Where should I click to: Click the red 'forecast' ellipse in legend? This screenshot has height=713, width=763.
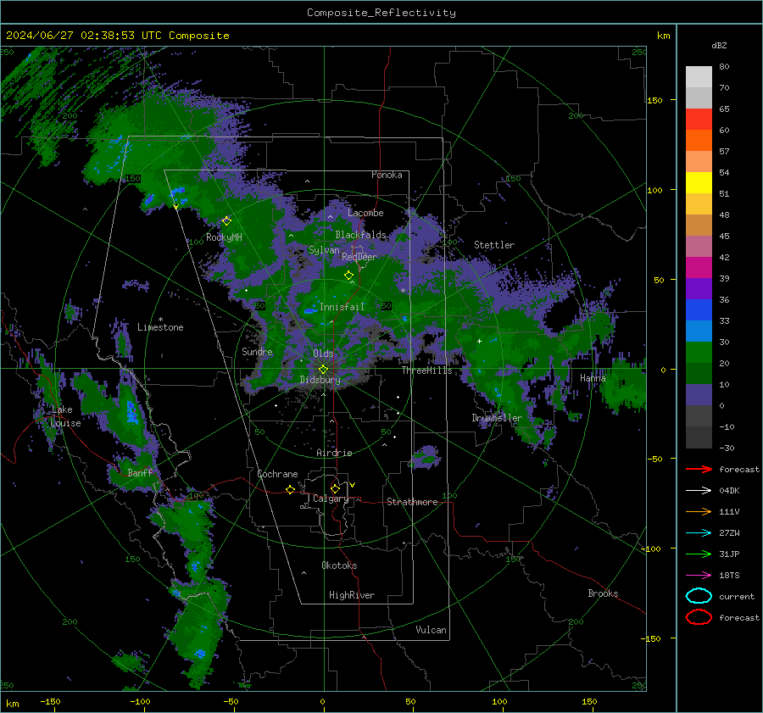point(699,617)
